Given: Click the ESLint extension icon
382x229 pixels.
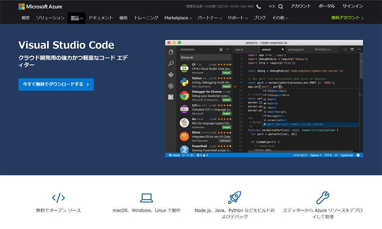Looking at the screenshot, I should pyautogui.click(x=185, y=136).
